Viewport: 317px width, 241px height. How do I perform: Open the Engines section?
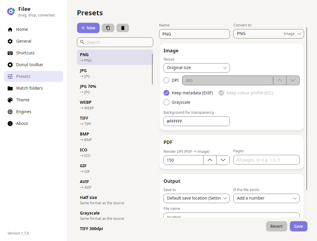coord(33,112)
